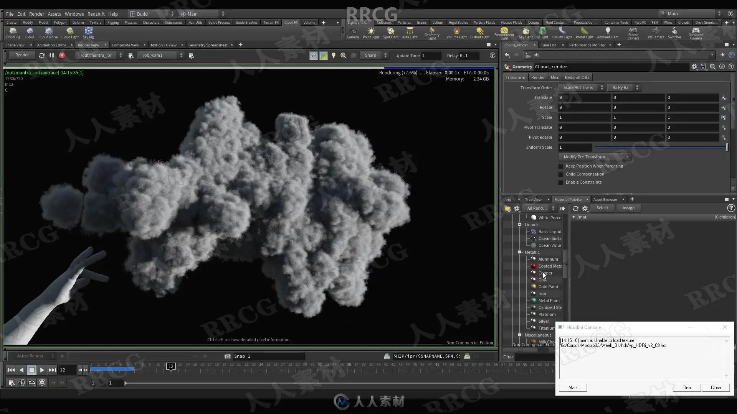Enable Keep Position When Parenting
The image size is (737, 414).
[x=560, y=166]
